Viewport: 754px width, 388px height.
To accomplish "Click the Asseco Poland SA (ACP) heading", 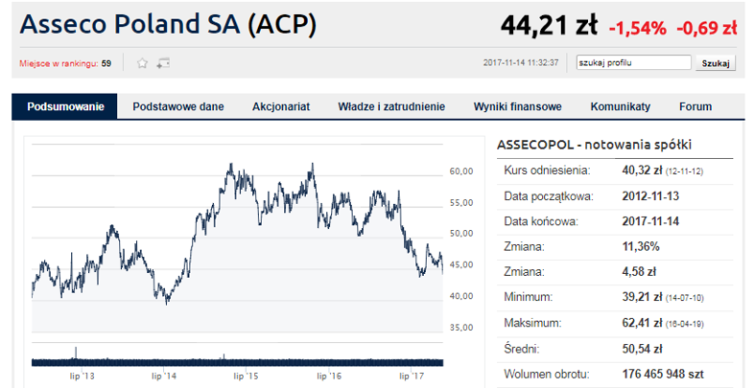I will point(168,24).
